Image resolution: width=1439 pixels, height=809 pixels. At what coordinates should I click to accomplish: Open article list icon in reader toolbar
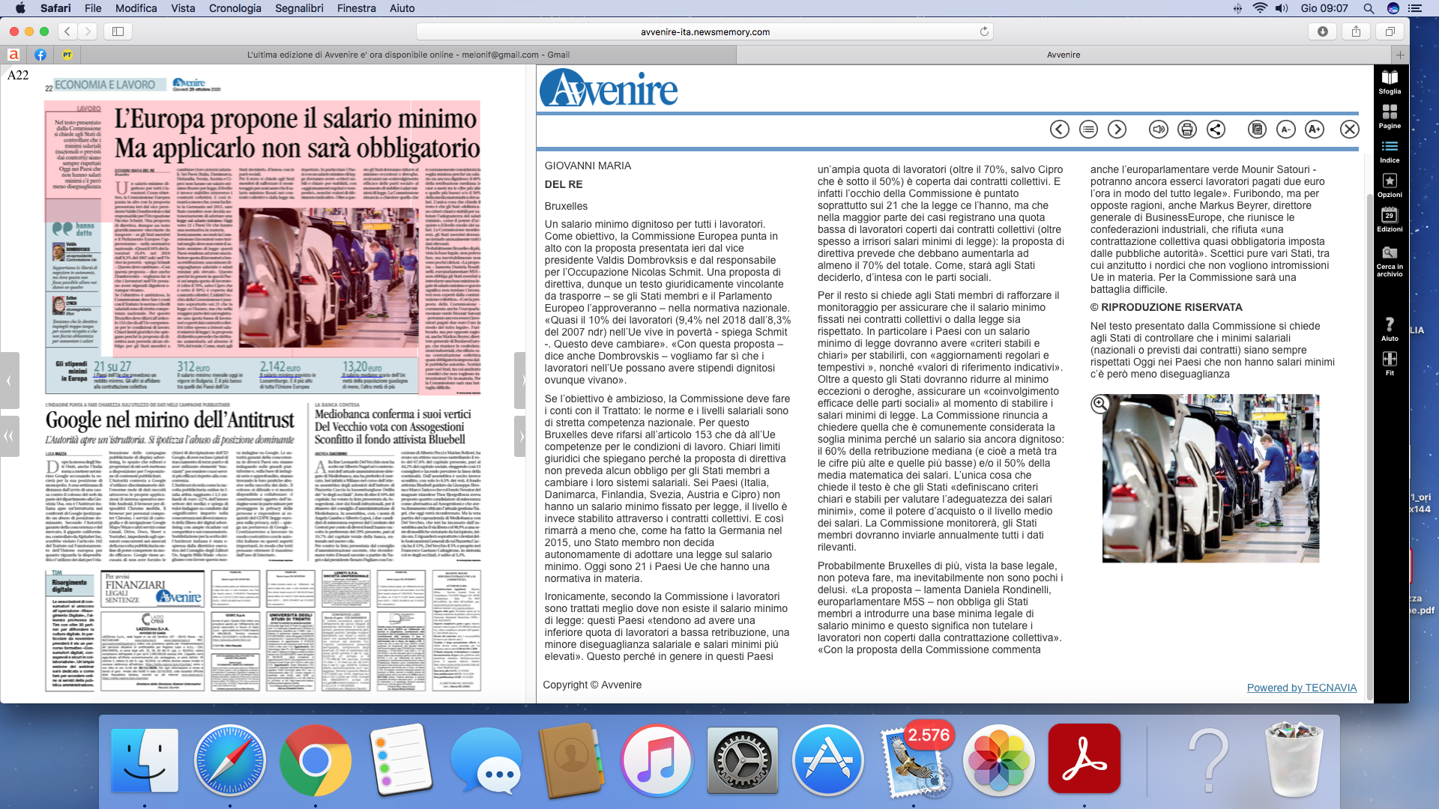(x=1088, y=130)
